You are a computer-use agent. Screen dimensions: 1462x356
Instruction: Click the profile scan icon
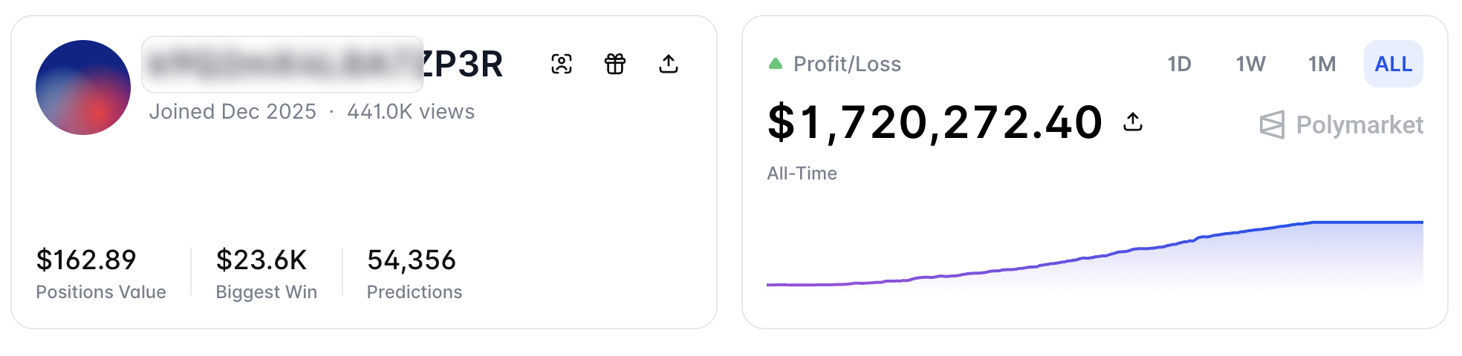coord(562,65)
